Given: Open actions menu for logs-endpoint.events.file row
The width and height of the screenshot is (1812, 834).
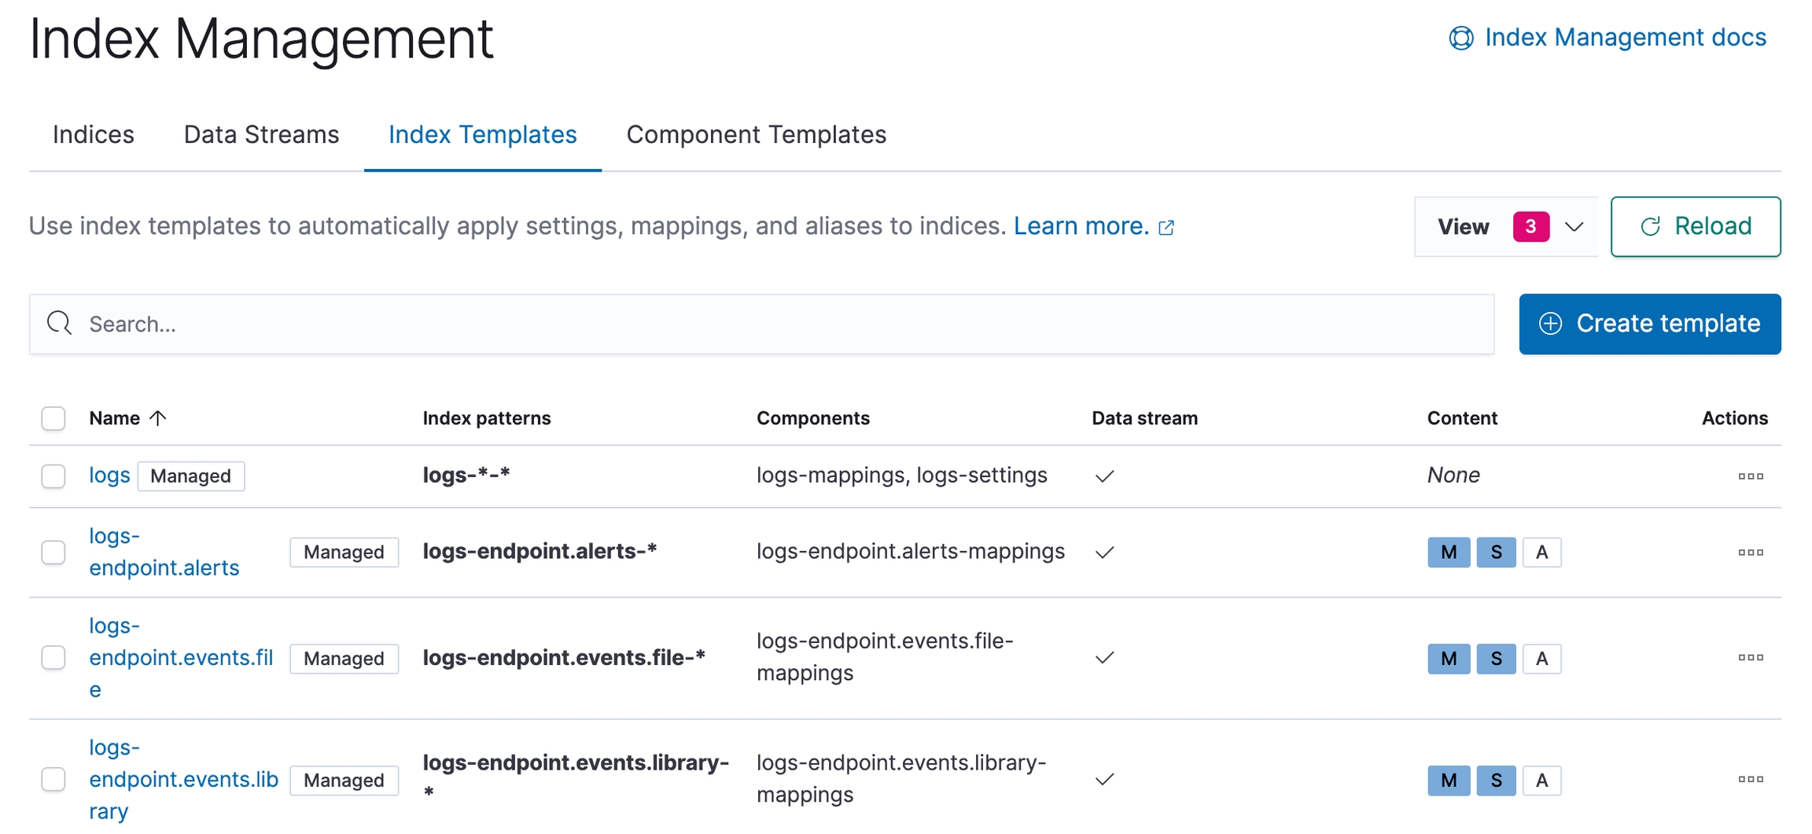Looking at the screenshot, I should coord(1750,658).
